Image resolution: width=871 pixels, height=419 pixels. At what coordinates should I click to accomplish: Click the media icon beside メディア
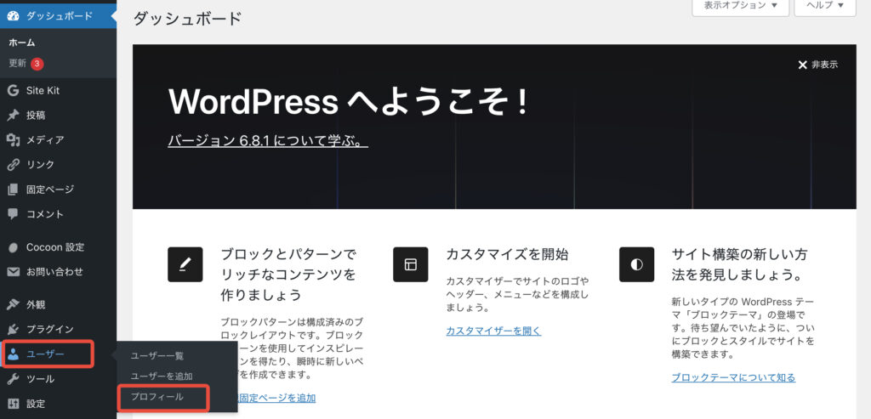pos(13,140)
